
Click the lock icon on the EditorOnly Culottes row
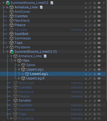tap(94, 87)
